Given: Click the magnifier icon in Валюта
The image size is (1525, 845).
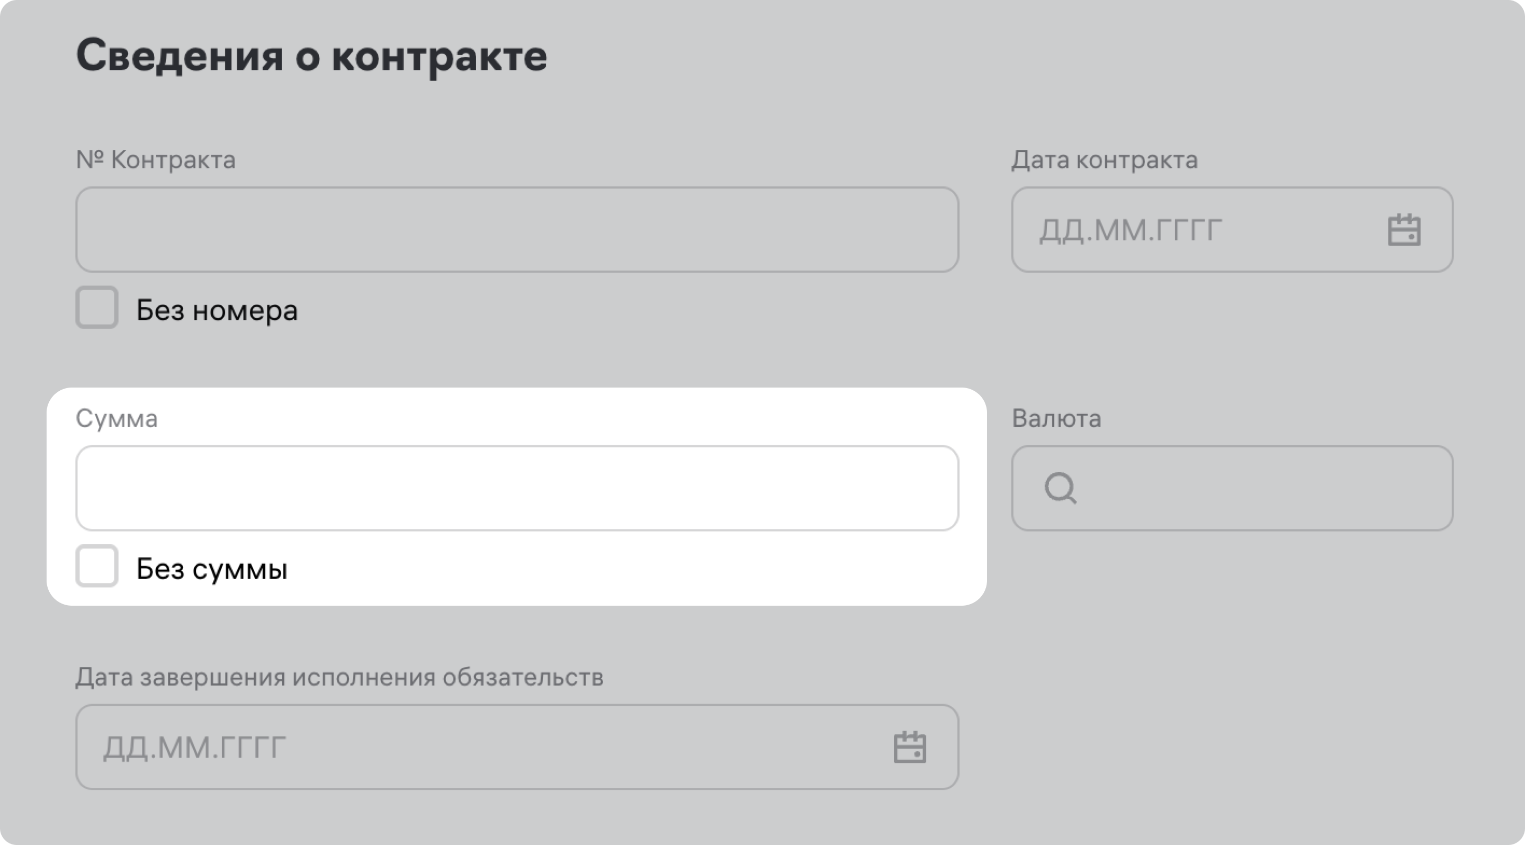Looking at the screenshot, I should pyautogui.click(x=1060, y=488).
